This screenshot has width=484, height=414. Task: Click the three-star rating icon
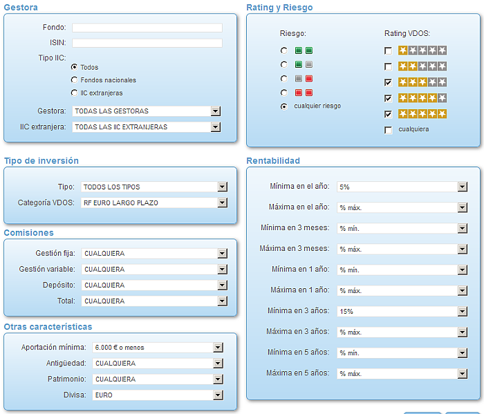[422, 82]
